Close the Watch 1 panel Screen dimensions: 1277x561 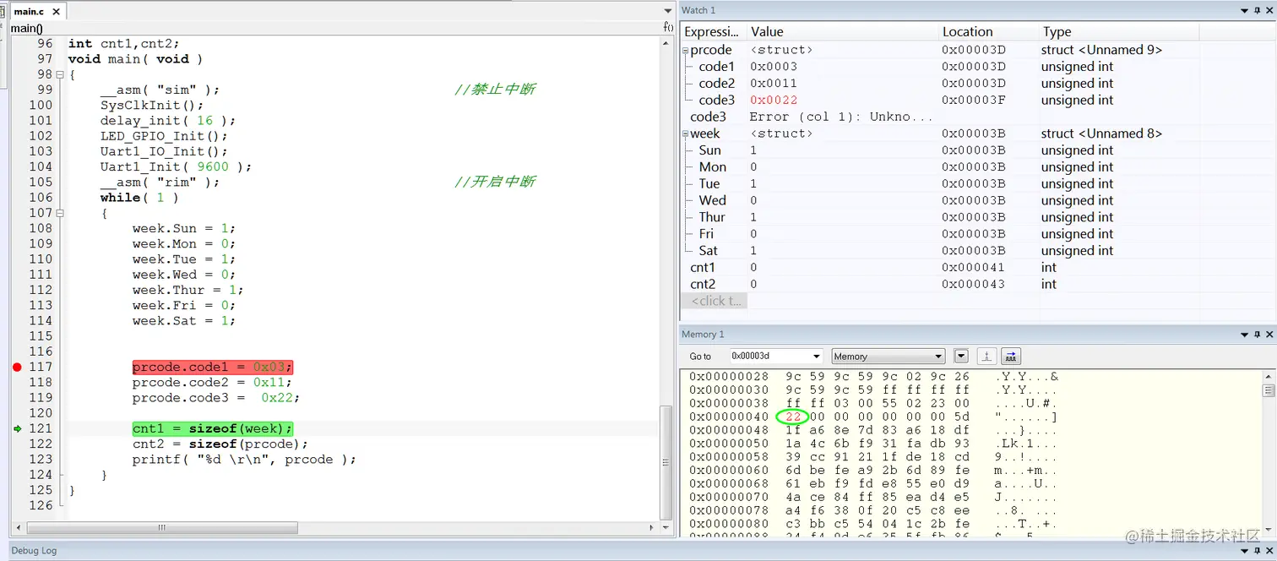click(x=1269, y=10)
